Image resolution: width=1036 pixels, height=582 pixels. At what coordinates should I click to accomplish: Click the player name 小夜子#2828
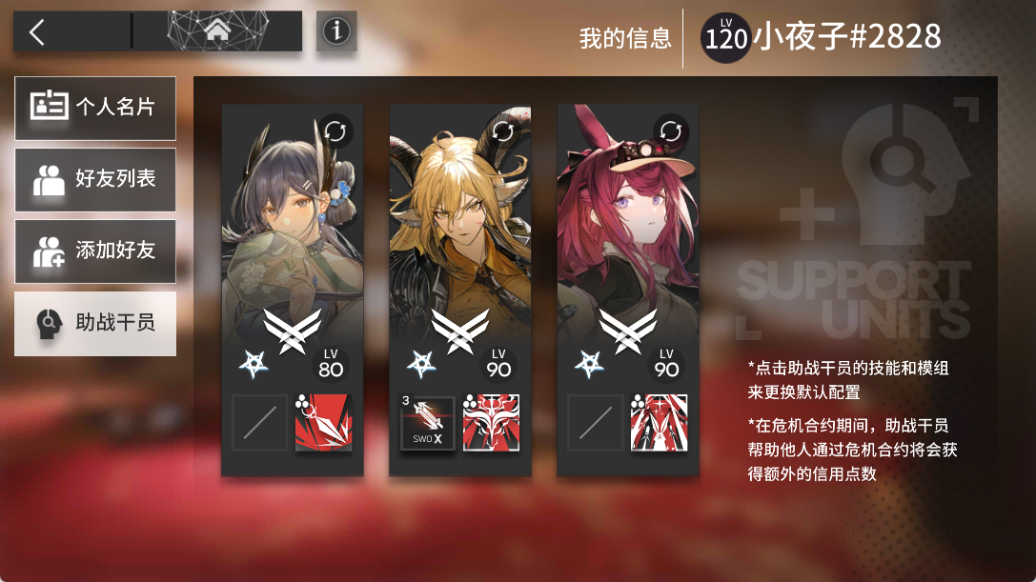(847, 36)
